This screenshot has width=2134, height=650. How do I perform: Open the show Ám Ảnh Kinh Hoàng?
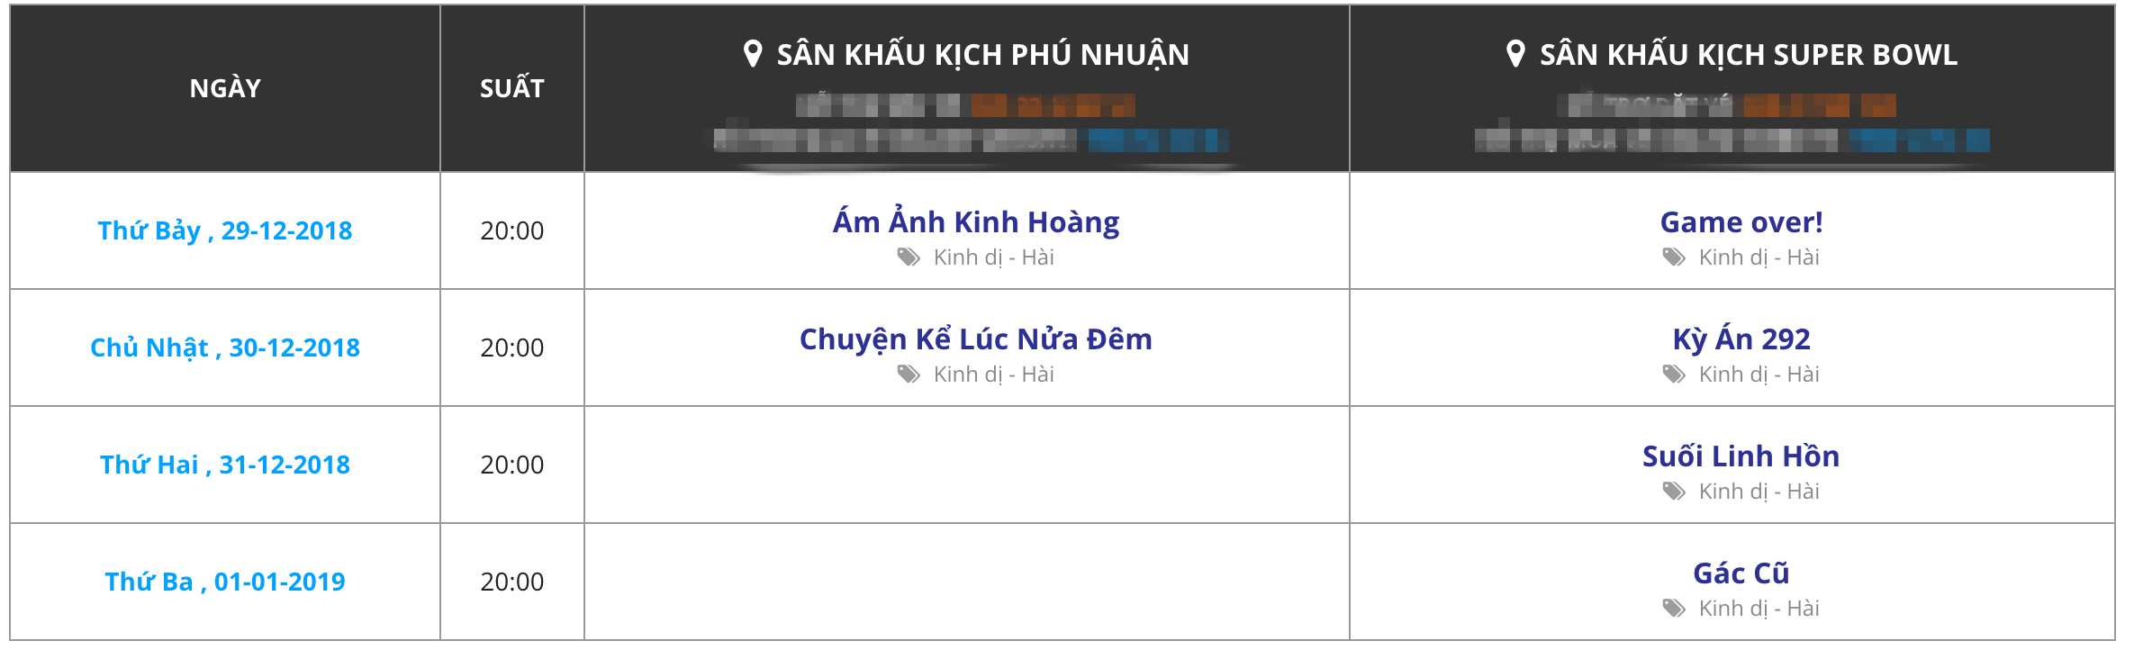tap(976, 221)
